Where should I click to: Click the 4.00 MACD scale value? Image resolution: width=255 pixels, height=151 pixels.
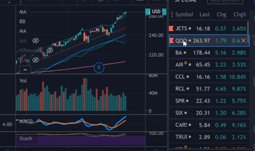tap(7, 124)
